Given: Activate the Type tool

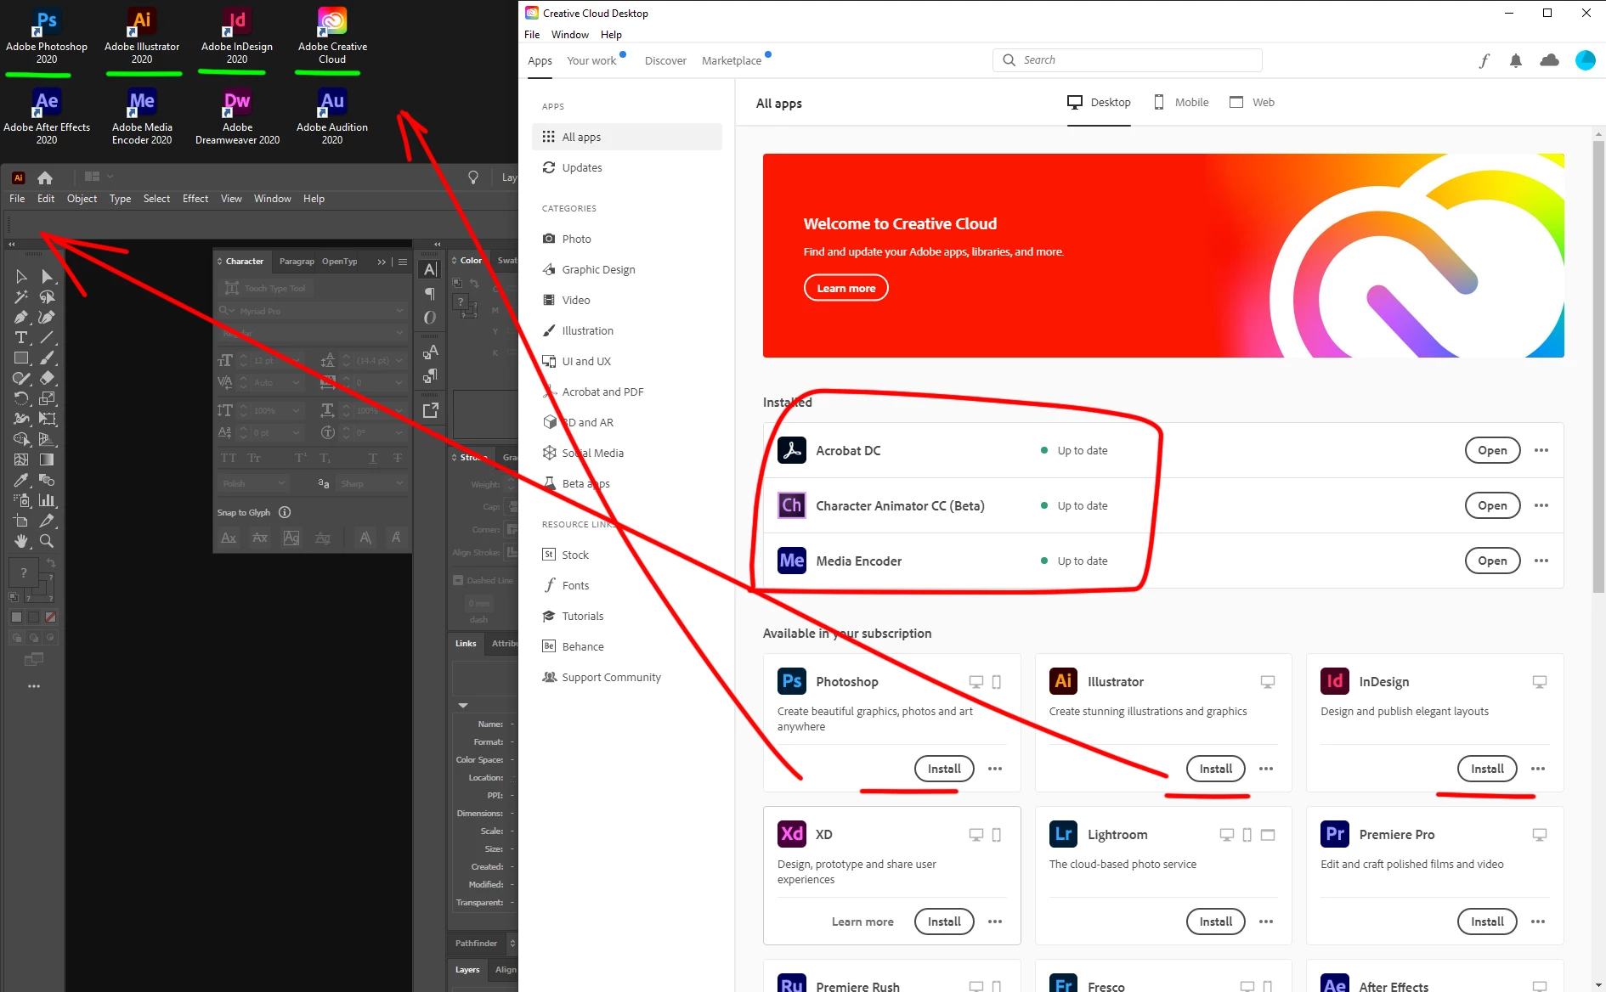Looking at the screenshot, I should click(21, 337).
